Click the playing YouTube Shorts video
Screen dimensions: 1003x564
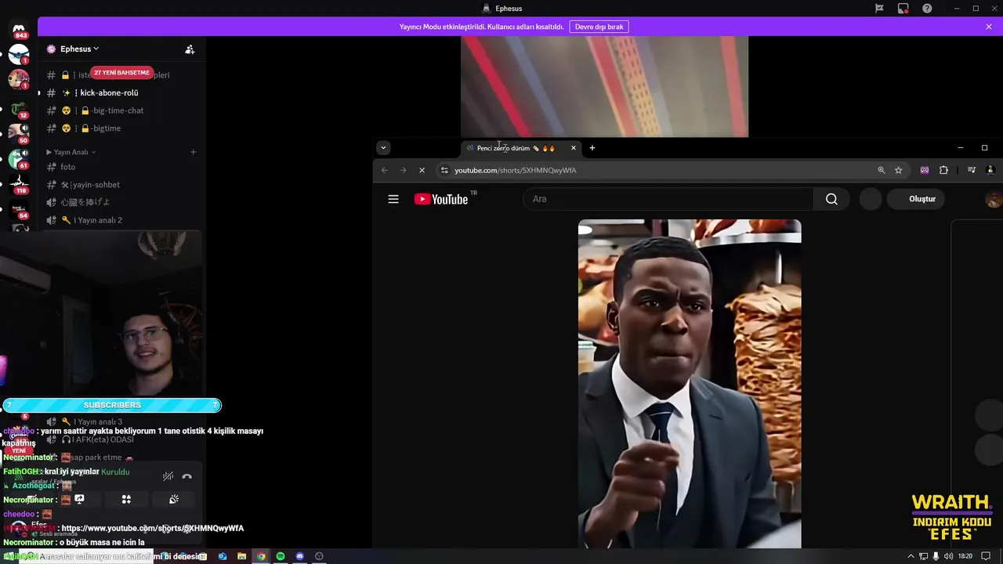(x=690, y=384)
